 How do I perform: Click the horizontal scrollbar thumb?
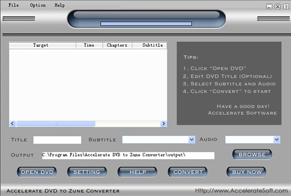point(56,124)
